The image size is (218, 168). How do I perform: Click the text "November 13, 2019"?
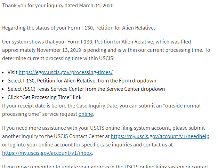(59, 50)
